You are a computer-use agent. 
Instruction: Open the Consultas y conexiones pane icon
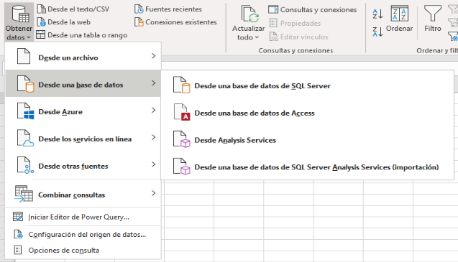273,9
